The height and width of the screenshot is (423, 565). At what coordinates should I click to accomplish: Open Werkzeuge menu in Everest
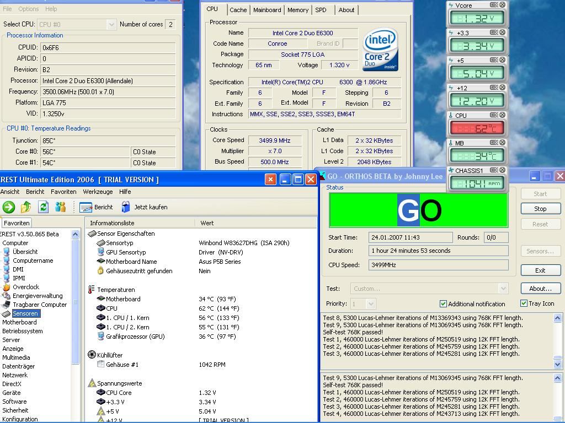click(x=98, y=192)
